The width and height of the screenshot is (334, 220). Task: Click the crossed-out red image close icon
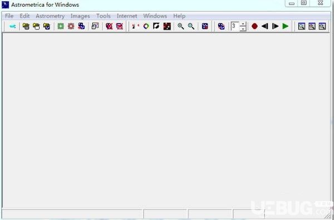tap(109, 26)
